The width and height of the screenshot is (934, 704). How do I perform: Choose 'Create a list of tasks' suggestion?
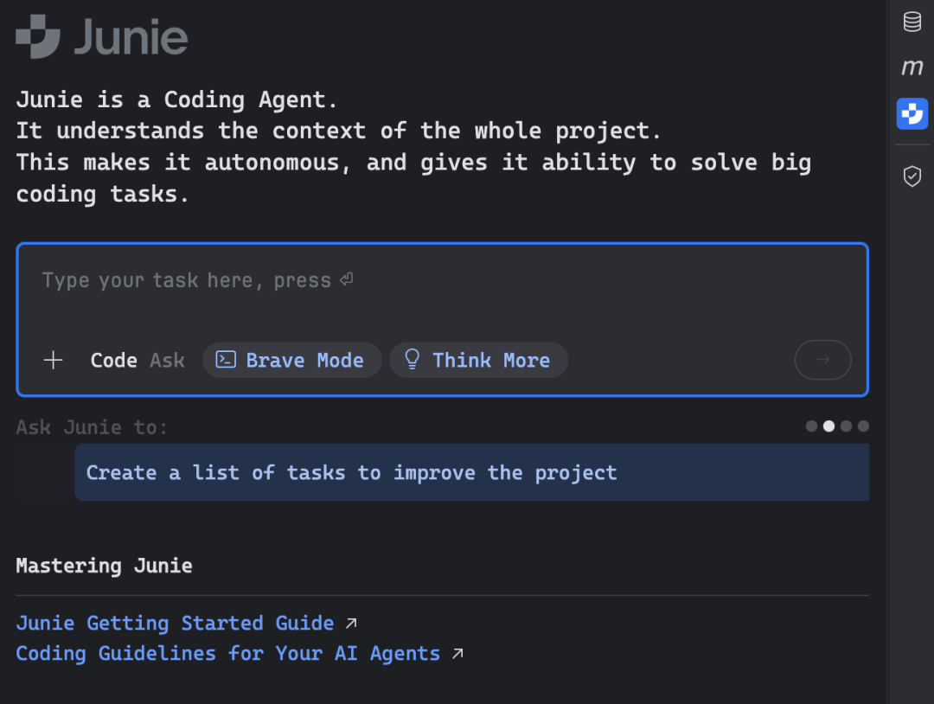(x=472, y=472)
